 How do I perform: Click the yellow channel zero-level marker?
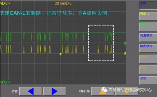click(125, 53)
